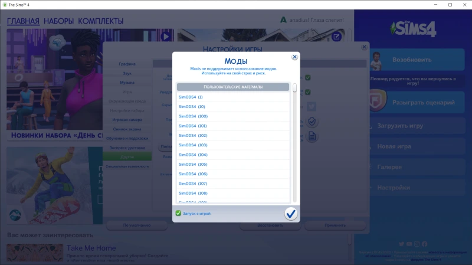472x265 pixels.
Task: Open Facebook social icon at bottom right
Action: tap(424, 244)
